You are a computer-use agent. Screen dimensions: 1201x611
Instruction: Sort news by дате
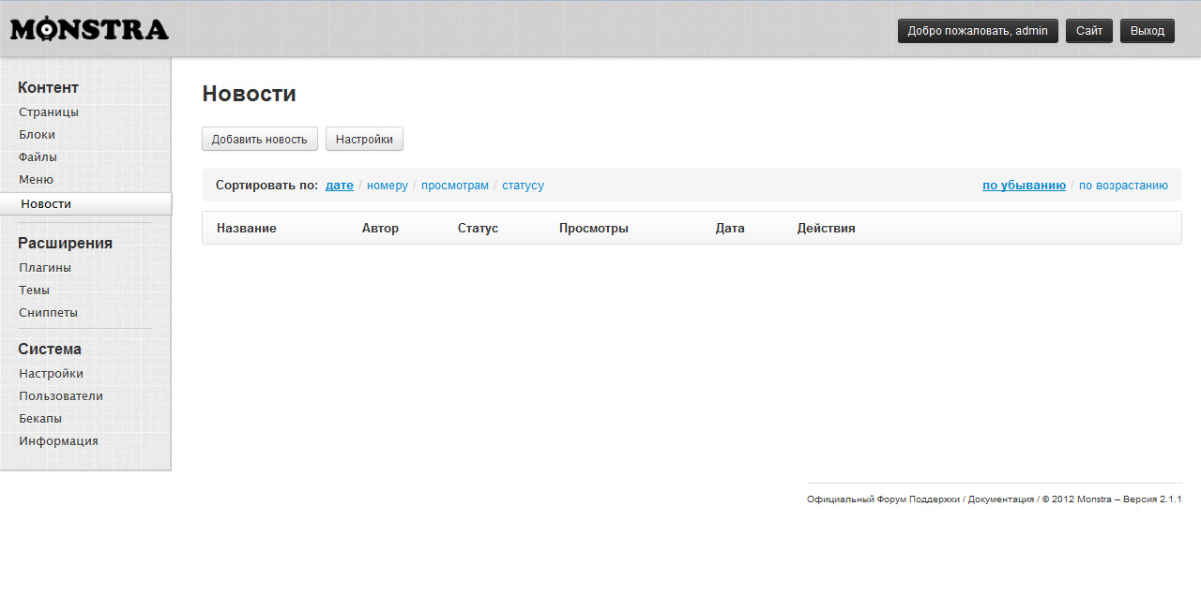tap(339, 185)
